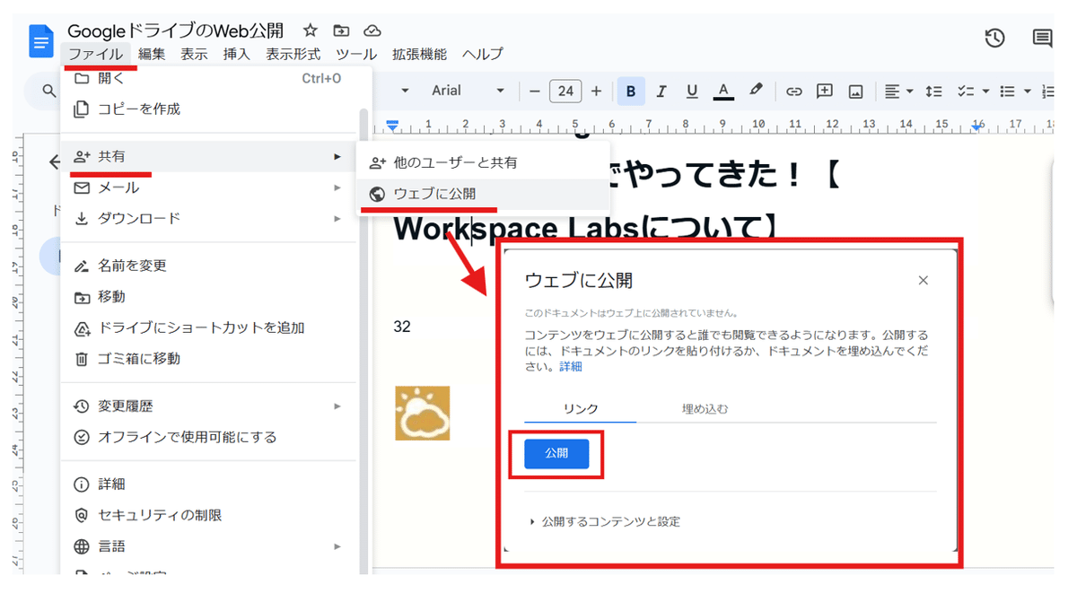
Task: Choose ウェブに公開 from the submenu
Action: [483, 194]
